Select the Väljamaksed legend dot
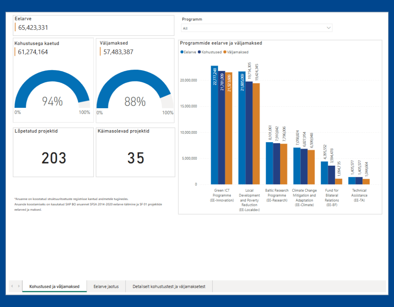This screenshot has width=394, height=307. click(225, 52)
